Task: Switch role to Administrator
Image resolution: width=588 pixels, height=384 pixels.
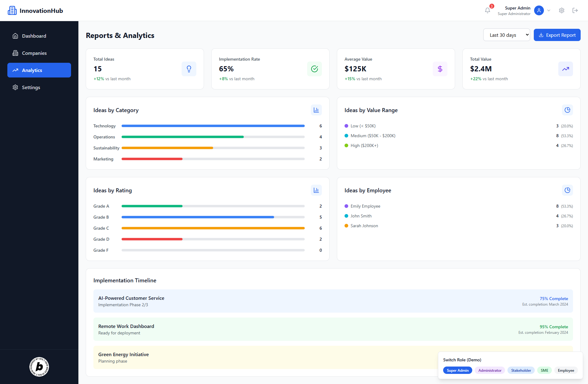Action: (x=490, y=370)
